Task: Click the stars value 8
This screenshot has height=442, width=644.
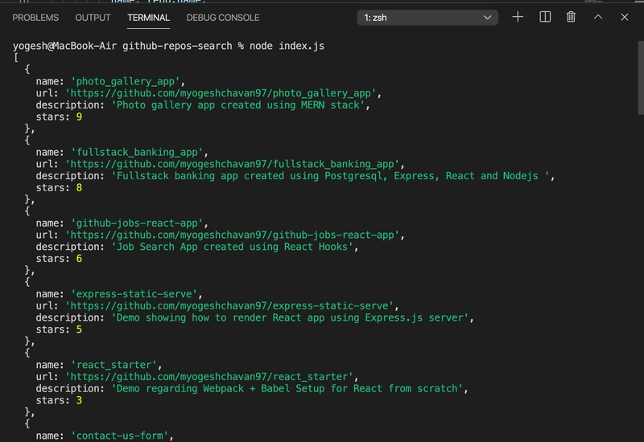Action: (x=79, y=188)
